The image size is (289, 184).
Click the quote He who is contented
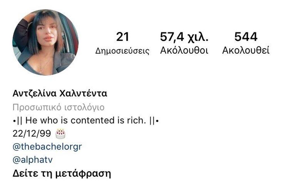(x=69, y=120)
